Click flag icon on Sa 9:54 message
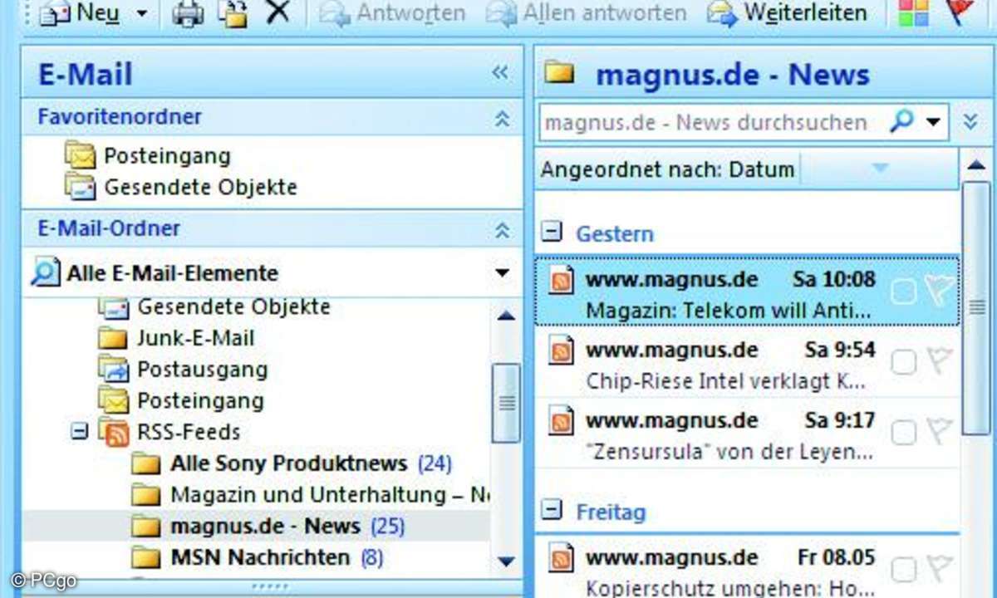This screenshot has height=598, width=997. pyautogui.click(x=939, y=362)
